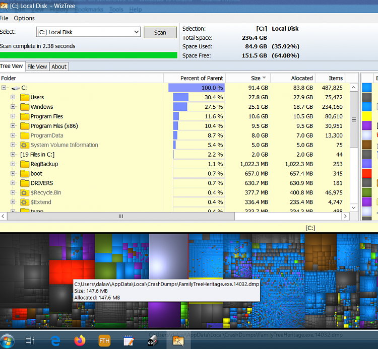Select the ProgramData folder icon
This screenshot has width=378, height=349.
click(25, 135)
